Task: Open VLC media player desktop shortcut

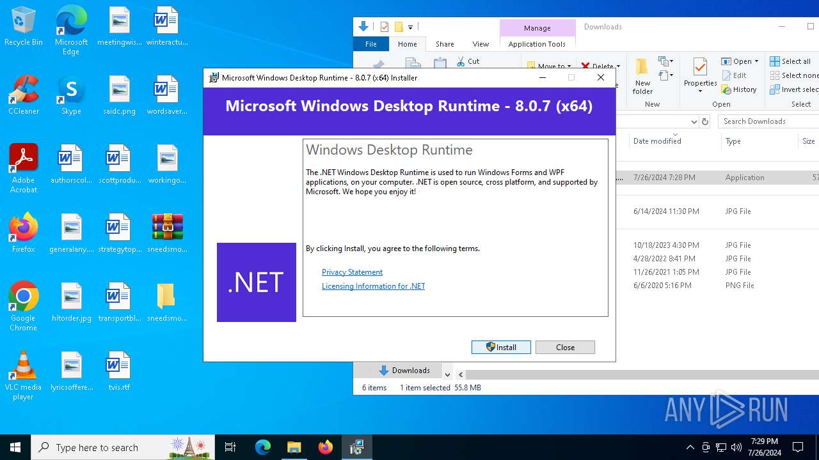Action: point(23,375)
